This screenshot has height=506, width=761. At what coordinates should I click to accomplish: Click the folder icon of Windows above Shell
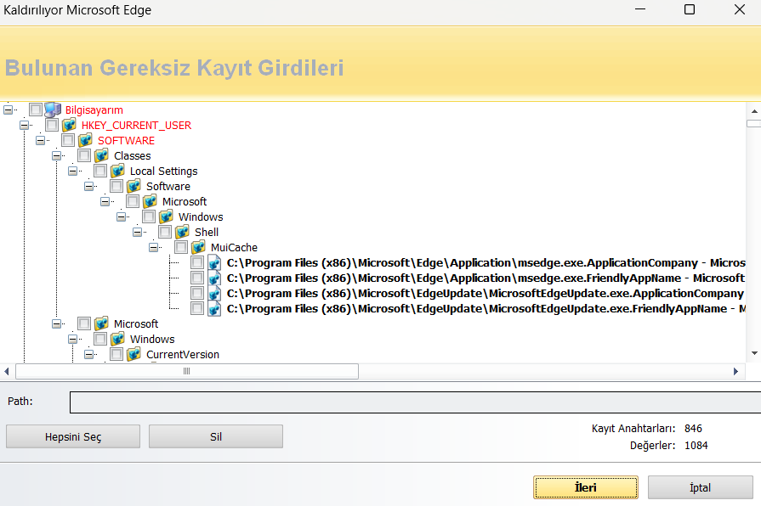(166, 216)
